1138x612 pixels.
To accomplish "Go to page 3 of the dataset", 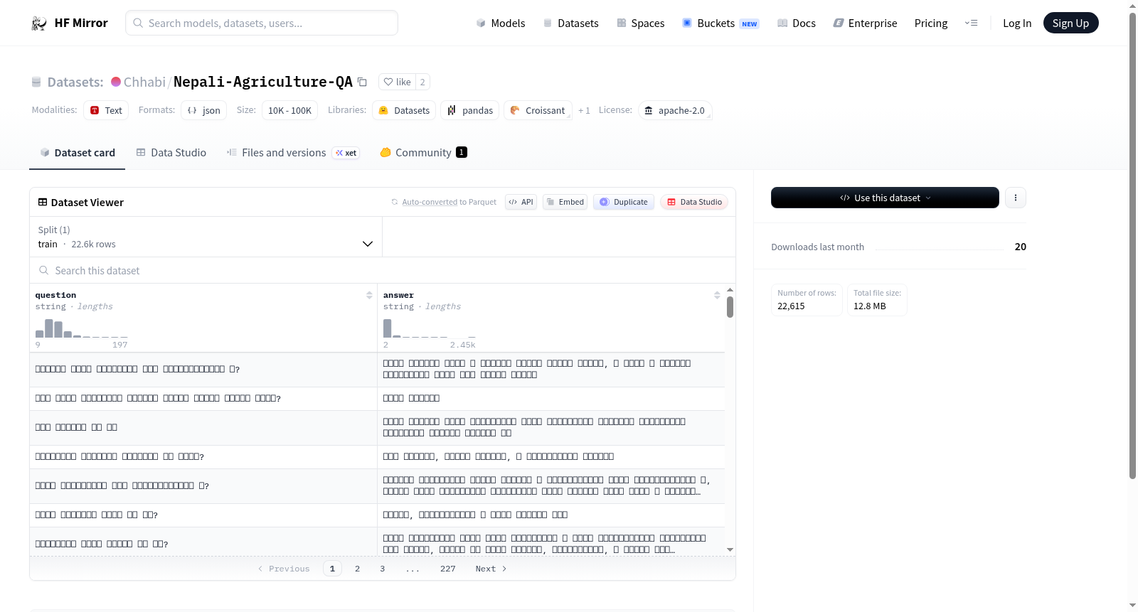I will point(383,569).
